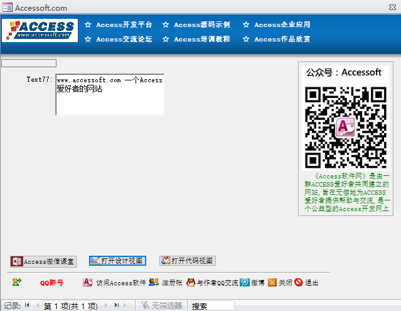The width and height of the screenshot is (401, 311).
Task: Click star icon beside Access企业应用
Action: point(246,25)
